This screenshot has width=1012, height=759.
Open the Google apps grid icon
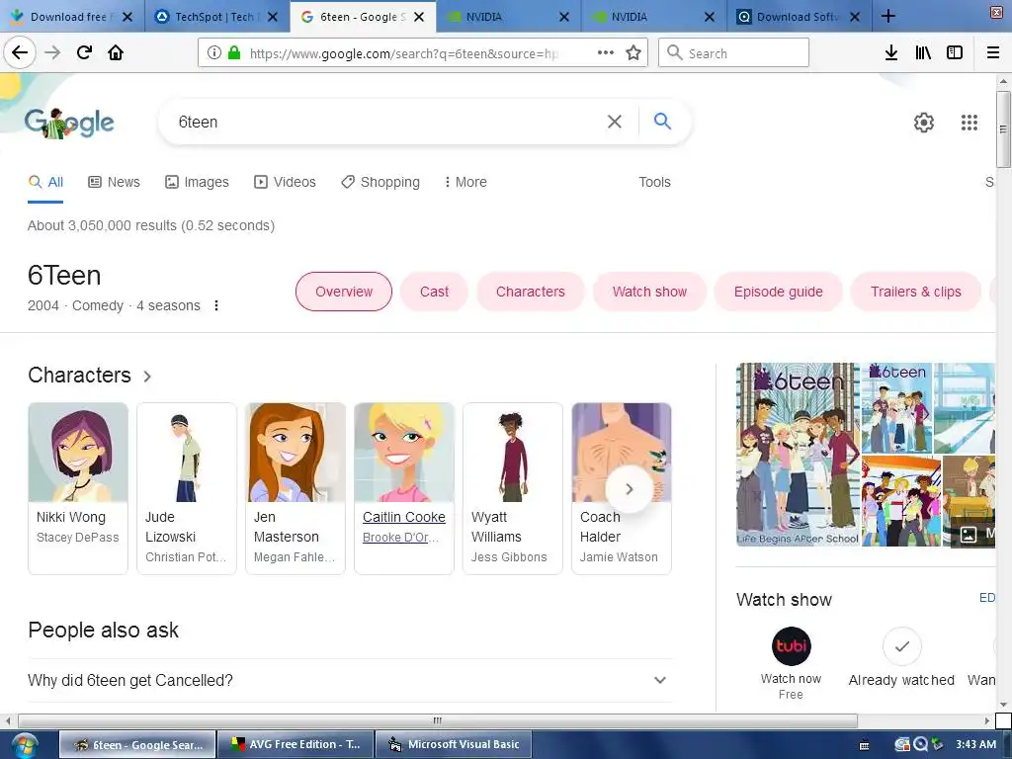point(969,122)
